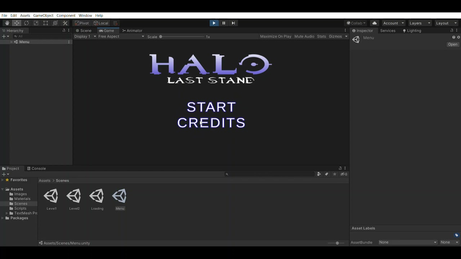The height and width of the screenshot is (259, 461).
Task: Lock the Inspector panel
Action: coord(452,31)
